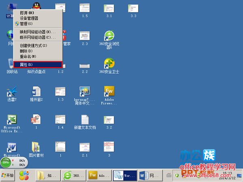Select the QQ penguin desktop icon
The width and height of the screenshot is (243, 182).
[36, 6]
